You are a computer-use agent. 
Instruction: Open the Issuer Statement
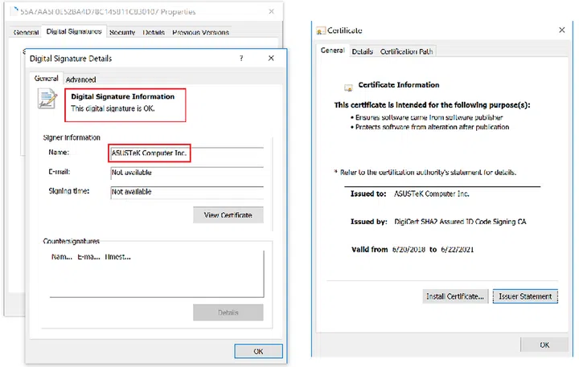[525, 296]
